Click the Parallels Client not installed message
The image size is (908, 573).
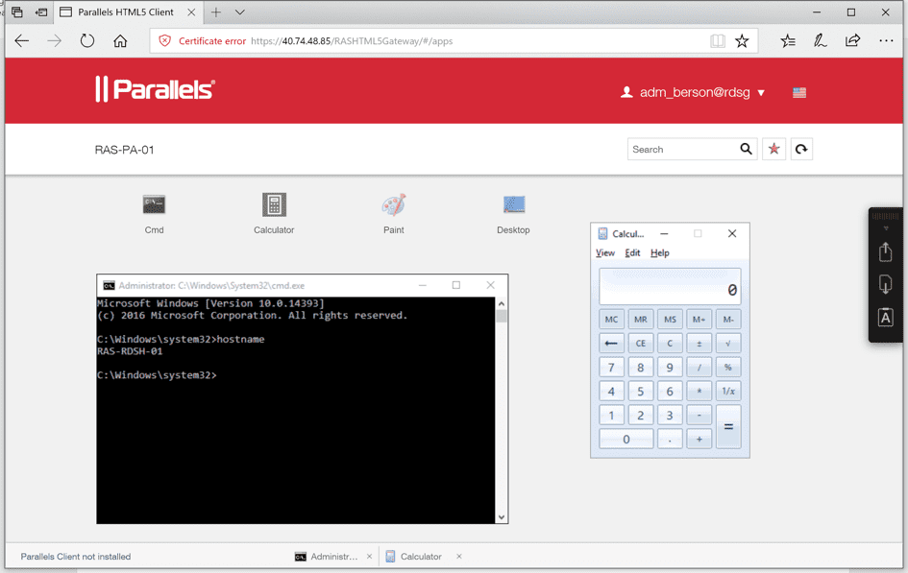click(76, 557)
